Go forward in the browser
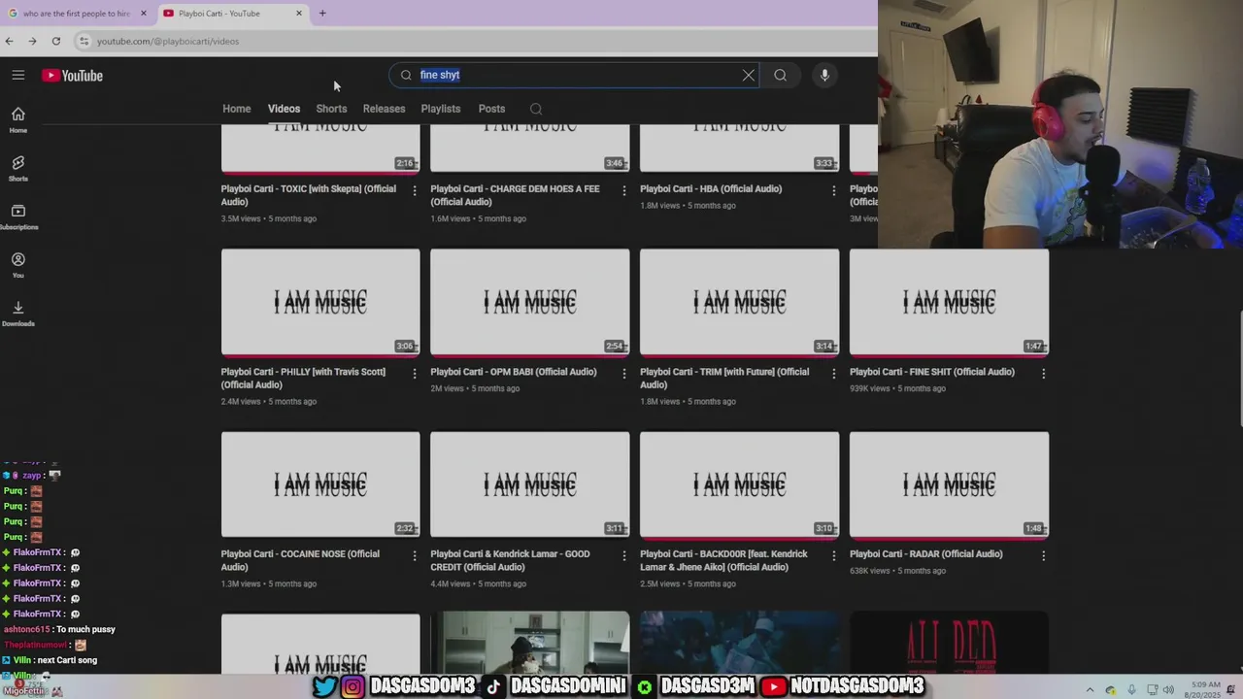This screenshot has height=699, width=1243. point(32,41)
